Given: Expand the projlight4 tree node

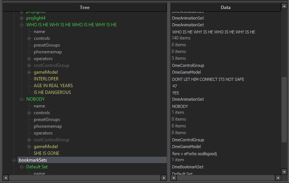Looking at the screenshot, I should (x=22, y=18).
